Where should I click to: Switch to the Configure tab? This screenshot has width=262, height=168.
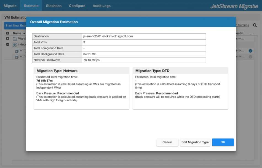(x=77, y=6)
